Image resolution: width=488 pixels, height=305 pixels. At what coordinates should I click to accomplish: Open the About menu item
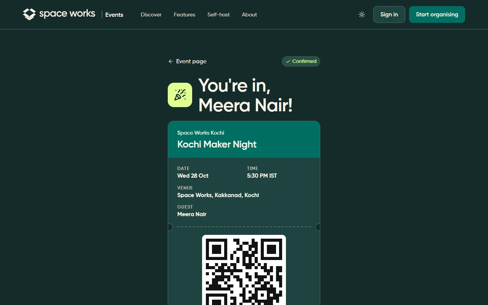249,14
